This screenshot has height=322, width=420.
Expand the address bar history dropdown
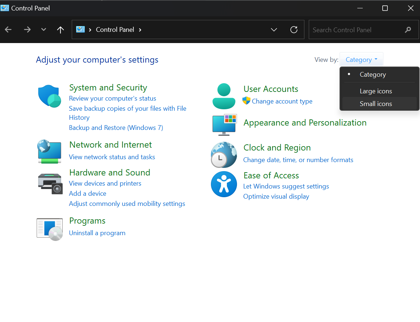274,30
